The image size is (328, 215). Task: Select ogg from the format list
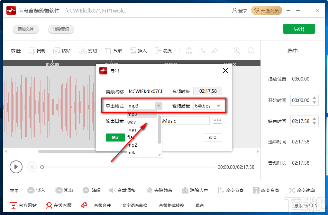[x=142, y=130]
